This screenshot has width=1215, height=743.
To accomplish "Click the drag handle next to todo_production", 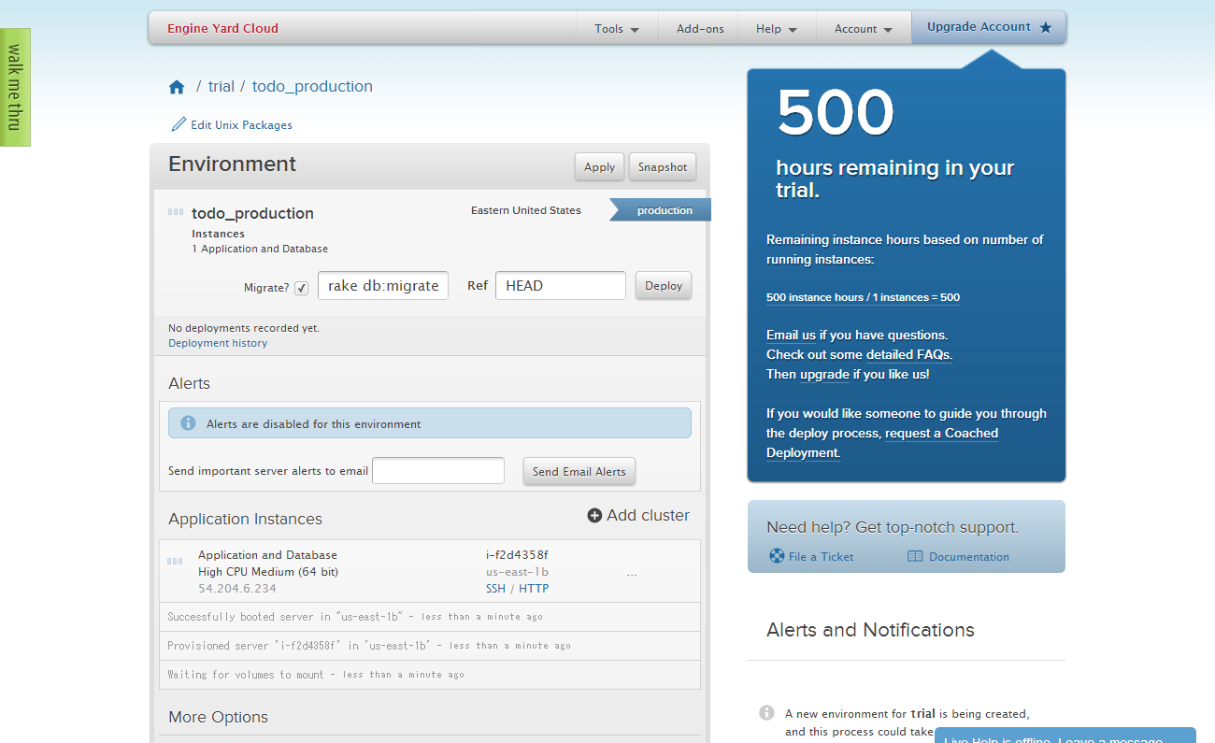I will tap(176, 212).
